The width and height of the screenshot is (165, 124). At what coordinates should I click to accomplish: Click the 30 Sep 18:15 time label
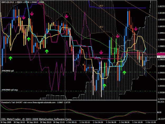[32, 122]
